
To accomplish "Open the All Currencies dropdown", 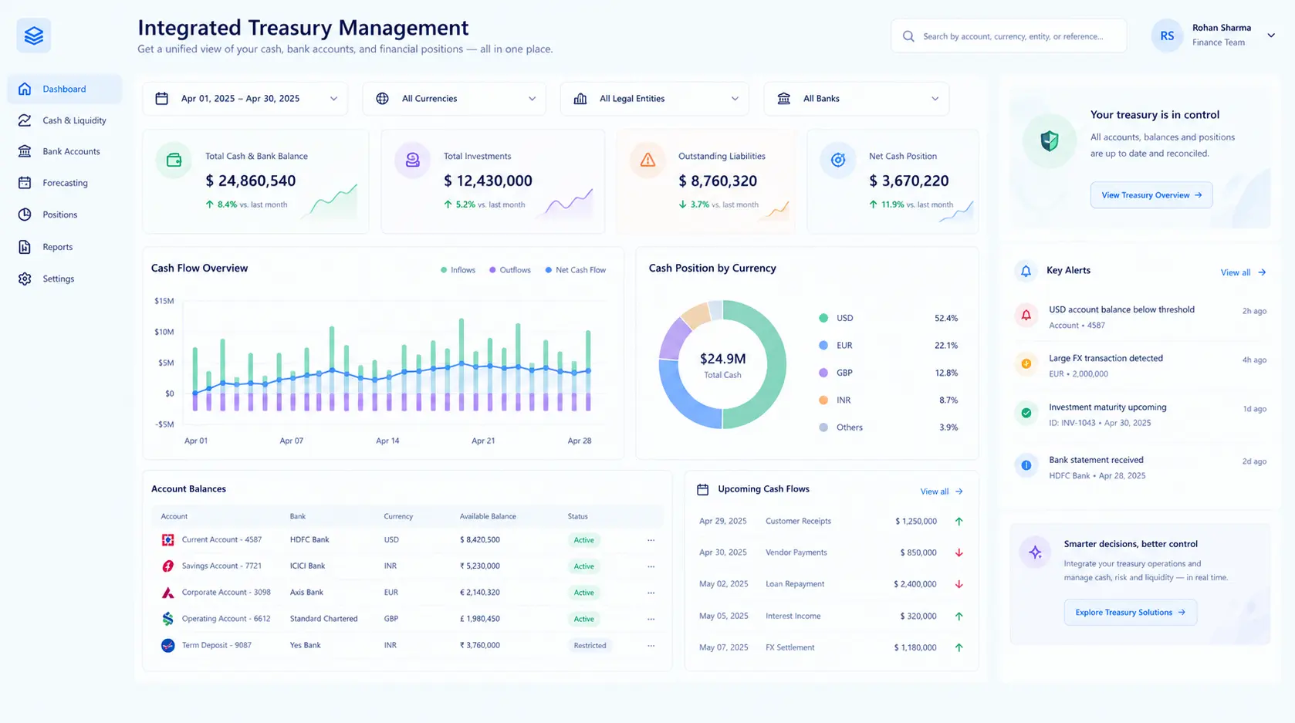I will [x=455, y=99].
